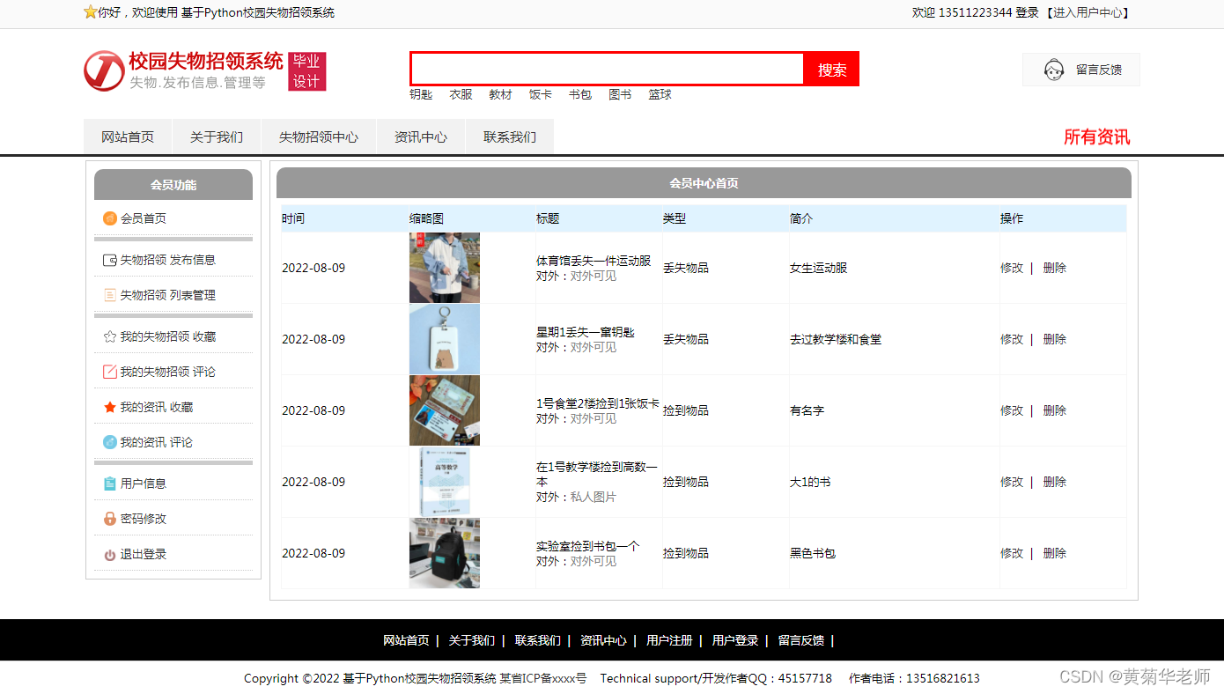This screenshot has height=694, width=1224.
Task: Click the red star icon for 我的资讯 收藏
Action: tap(112, 406)
